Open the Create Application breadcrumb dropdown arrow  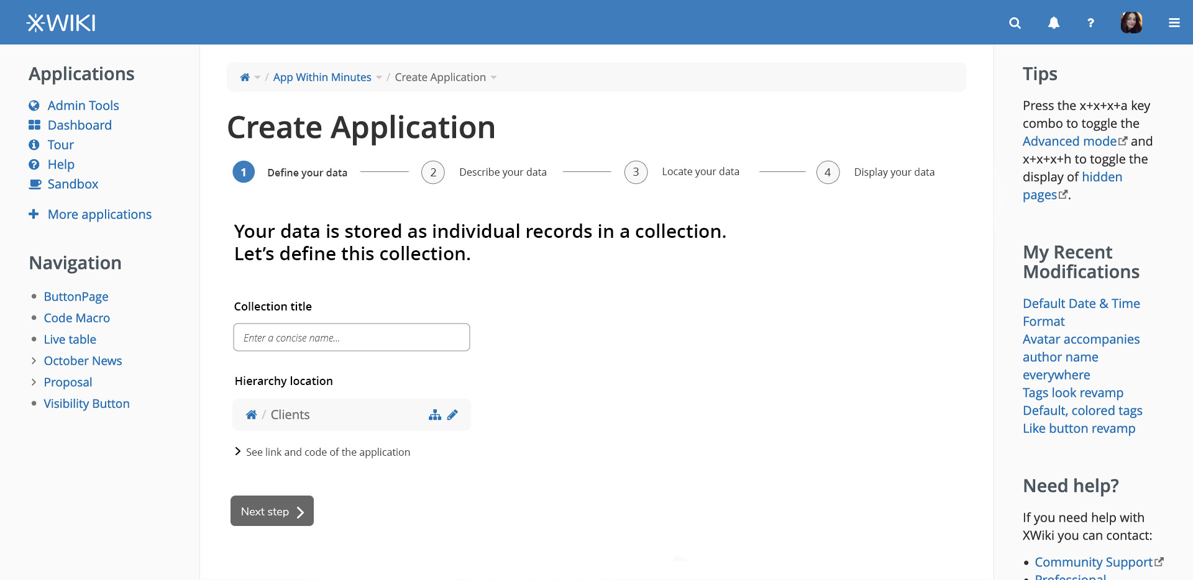(494, 78)
